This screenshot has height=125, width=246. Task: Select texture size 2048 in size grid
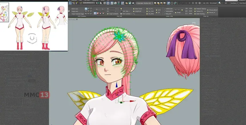[x=191, y=11]
